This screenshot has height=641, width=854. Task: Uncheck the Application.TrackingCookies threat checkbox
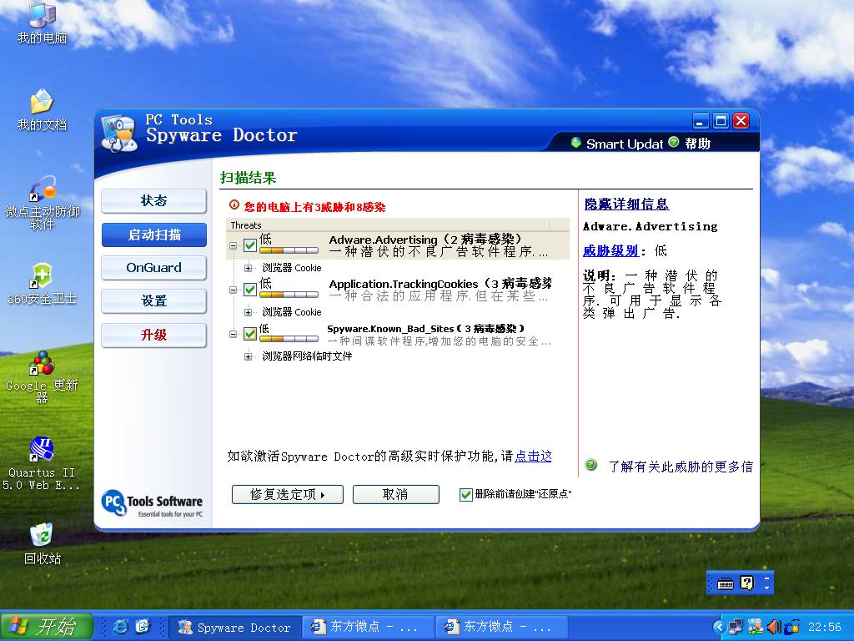click(249, 290)
